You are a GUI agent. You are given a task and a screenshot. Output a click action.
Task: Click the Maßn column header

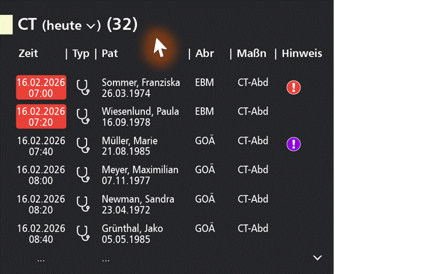(x=252, y=54)
